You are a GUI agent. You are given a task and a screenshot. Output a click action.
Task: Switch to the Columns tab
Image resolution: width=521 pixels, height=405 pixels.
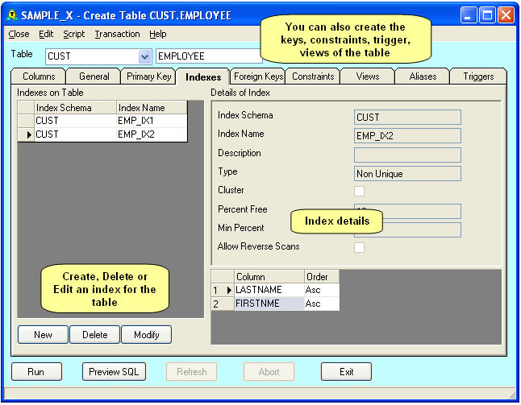tap(39, 76)
